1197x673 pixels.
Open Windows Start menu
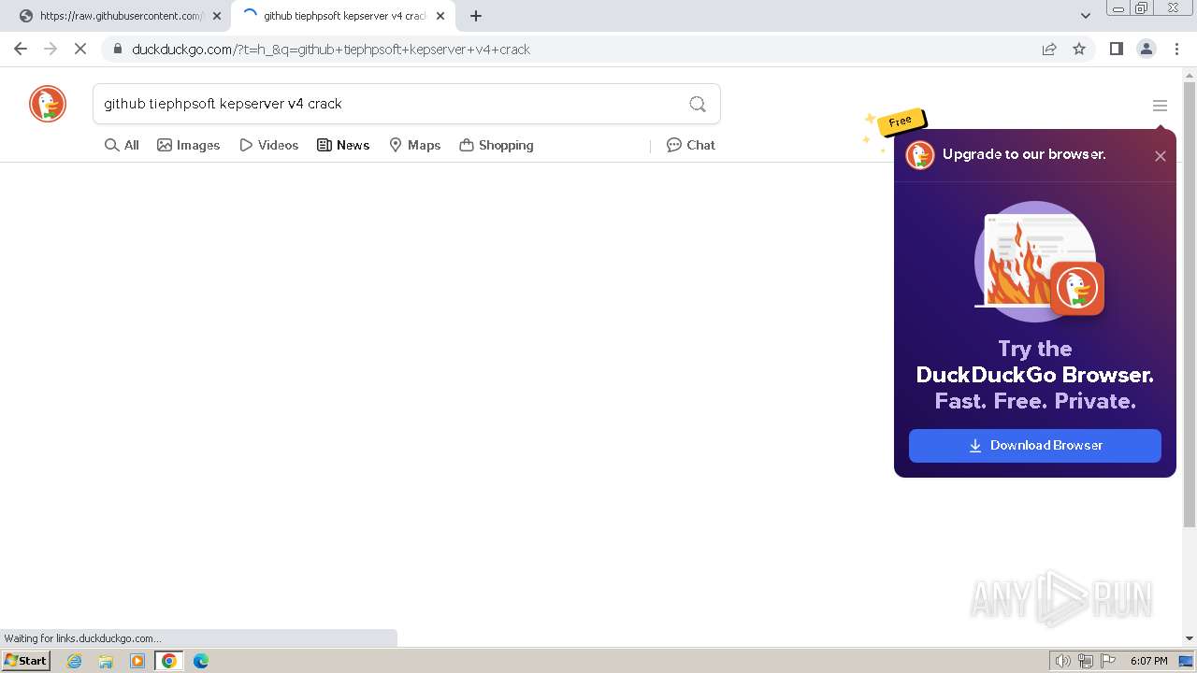(26, 661)
